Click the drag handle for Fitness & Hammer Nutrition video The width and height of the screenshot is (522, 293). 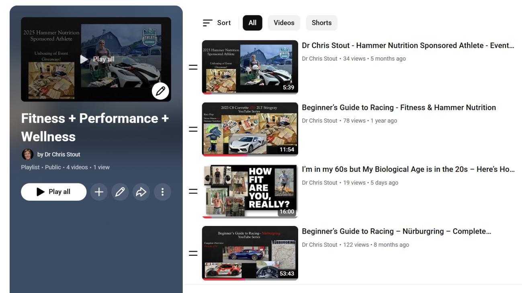[193, 129]
